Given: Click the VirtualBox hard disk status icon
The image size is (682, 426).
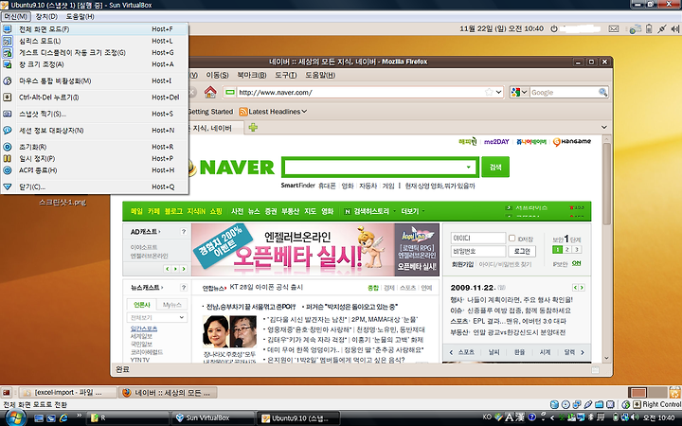Looking at the screenshot, I should coord(554,405).
